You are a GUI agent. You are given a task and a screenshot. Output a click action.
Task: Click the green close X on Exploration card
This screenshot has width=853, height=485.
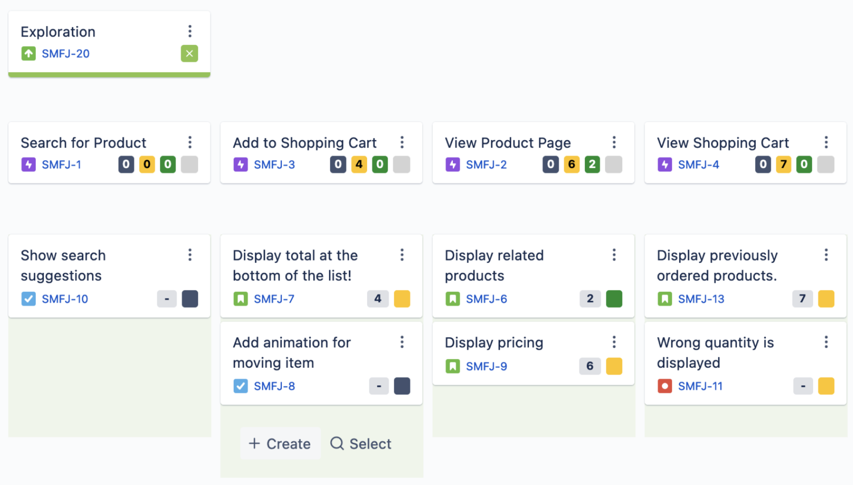coord(189,53)
